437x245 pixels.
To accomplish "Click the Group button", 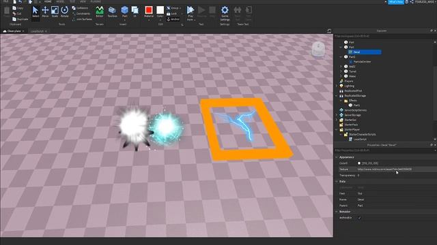I will 173,8.
